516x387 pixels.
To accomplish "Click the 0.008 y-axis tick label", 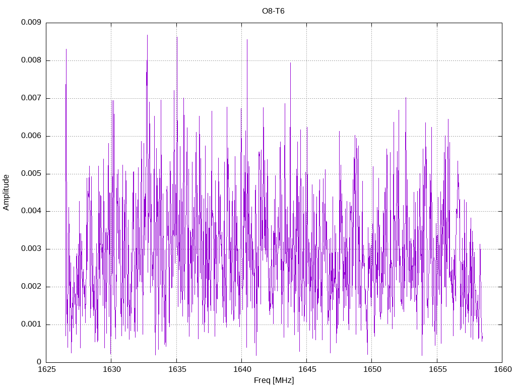I will 31,60.
